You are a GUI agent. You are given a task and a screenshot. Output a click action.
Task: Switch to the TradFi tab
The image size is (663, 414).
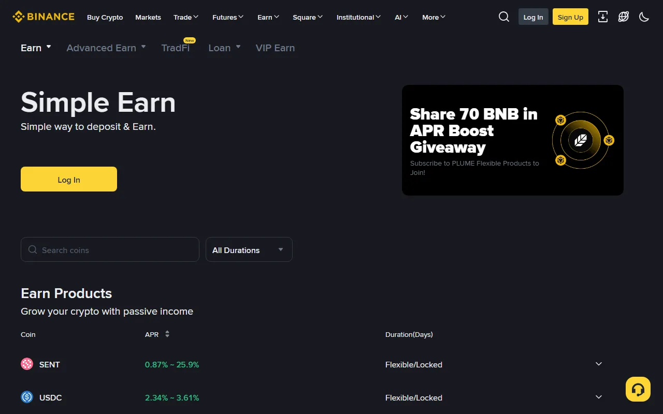coord(176,48)
